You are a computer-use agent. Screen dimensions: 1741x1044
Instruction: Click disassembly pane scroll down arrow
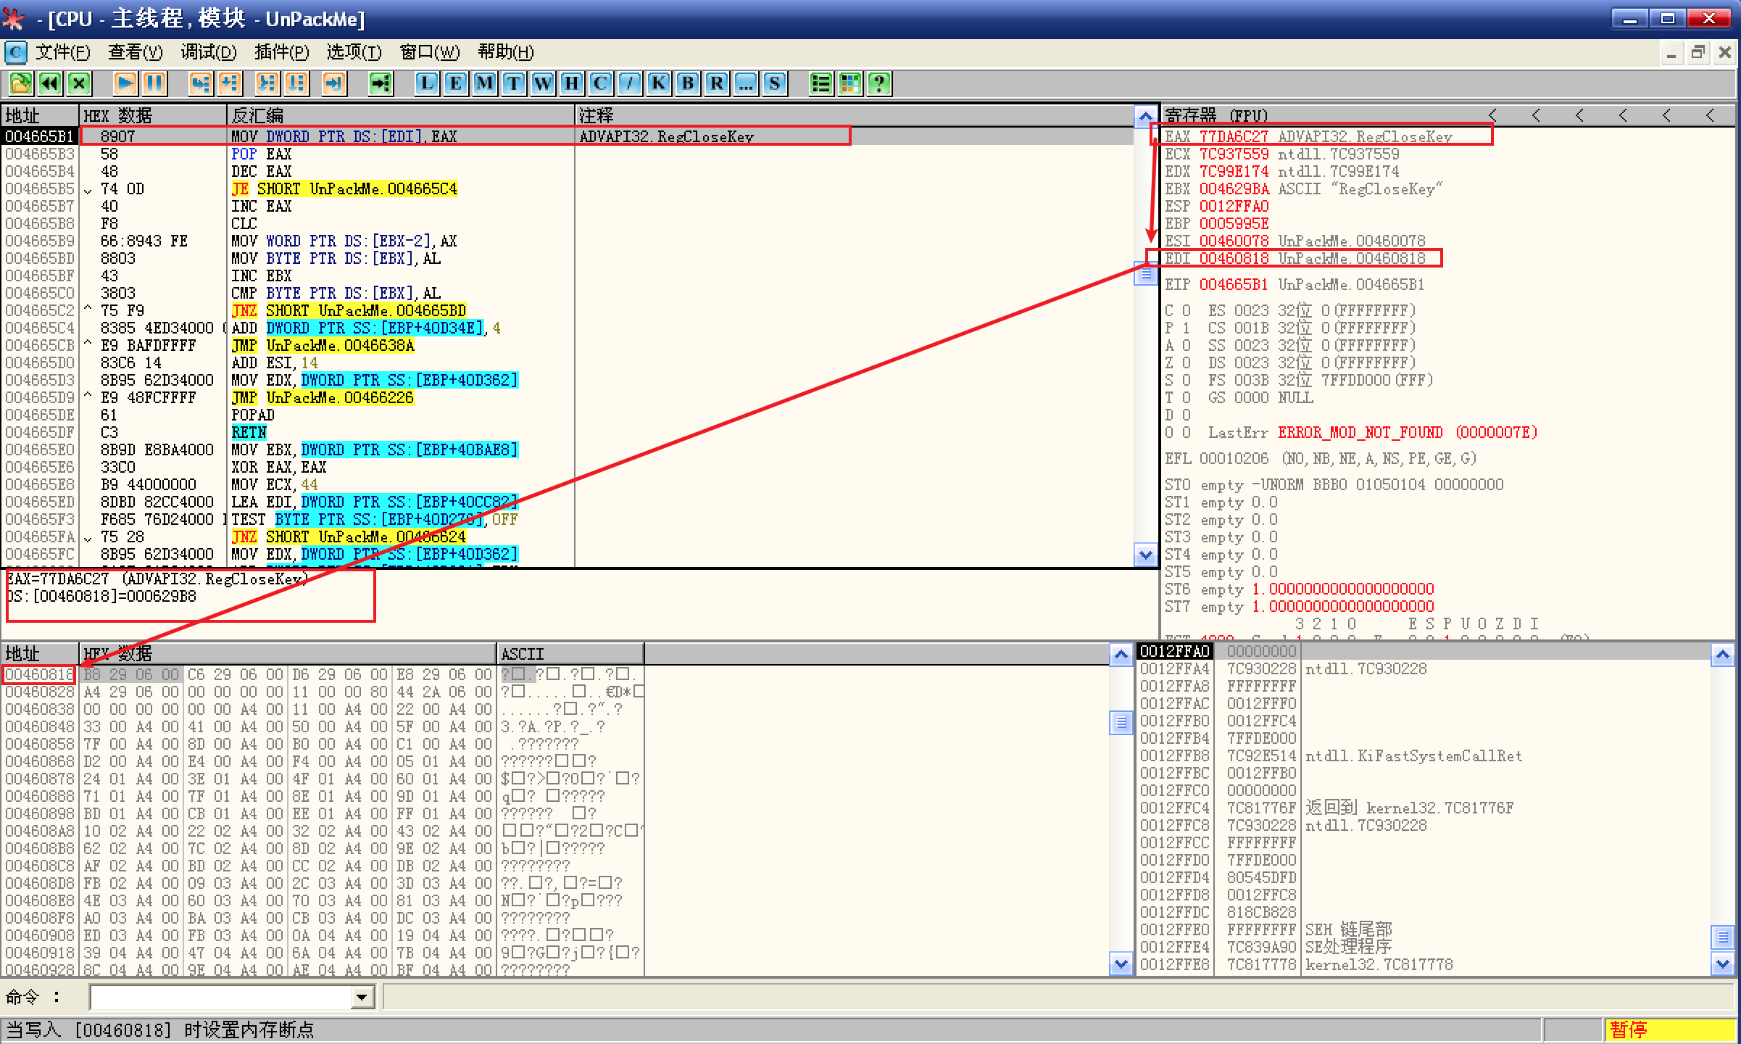click(1145, 555)
